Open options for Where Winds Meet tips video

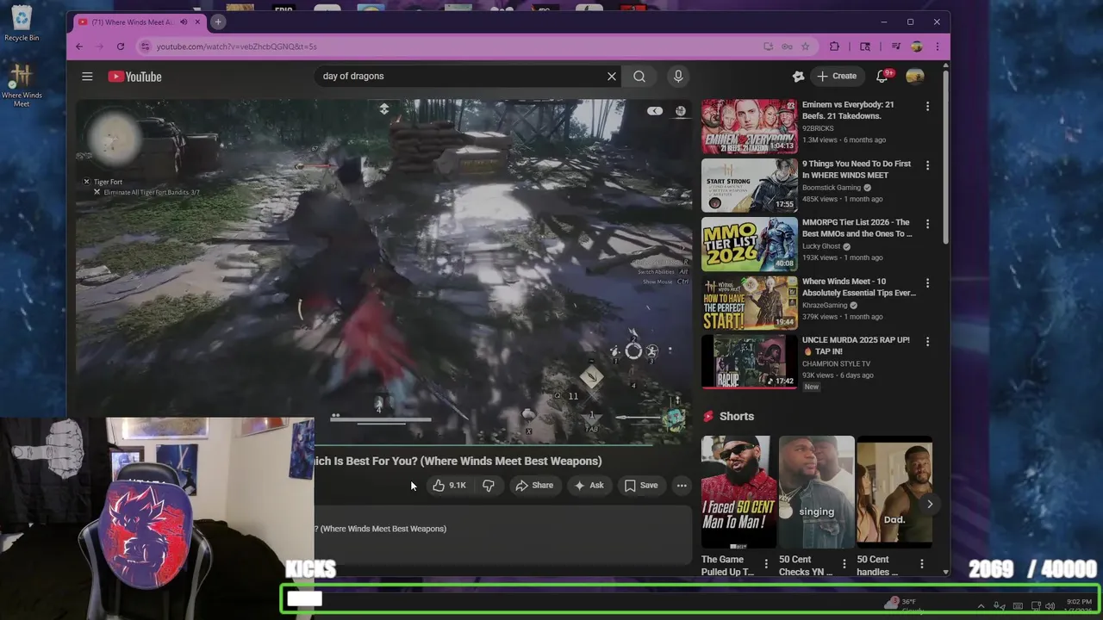(x=927, y=283)
